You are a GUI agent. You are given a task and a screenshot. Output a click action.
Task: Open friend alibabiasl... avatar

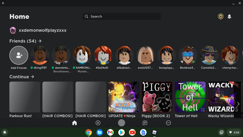tap(124, 55)
